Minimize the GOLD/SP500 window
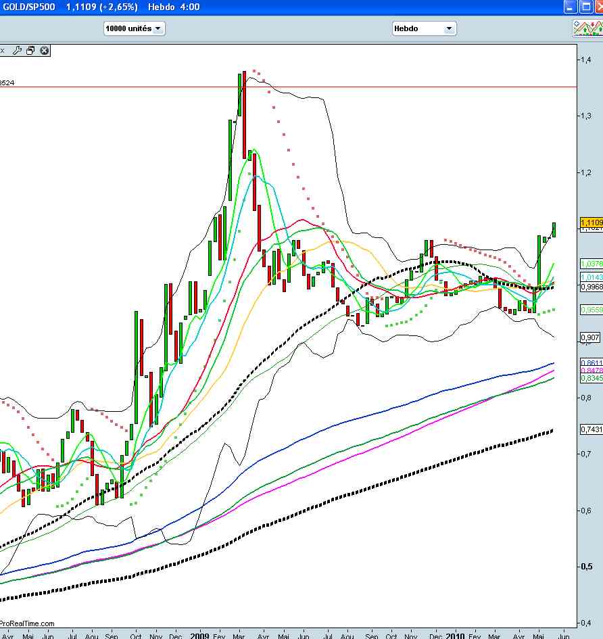This screenshot has height=639, width=603. [570, 7]
